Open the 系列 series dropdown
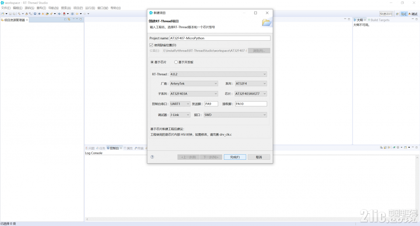420x226 pixels. pyautogui.click(x=251, y=84)
